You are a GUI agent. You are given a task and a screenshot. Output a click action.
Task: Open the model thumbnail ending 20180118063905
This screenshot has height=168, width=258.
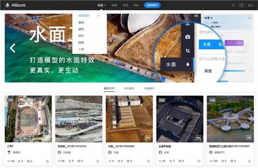pos(129,119)
